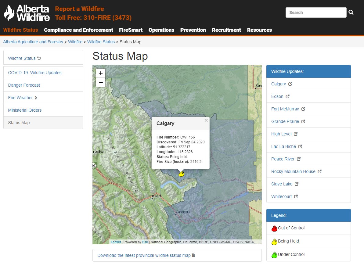The image size is (364, 266).
Task: Zoom out of the map
Action: pos(101,82)
